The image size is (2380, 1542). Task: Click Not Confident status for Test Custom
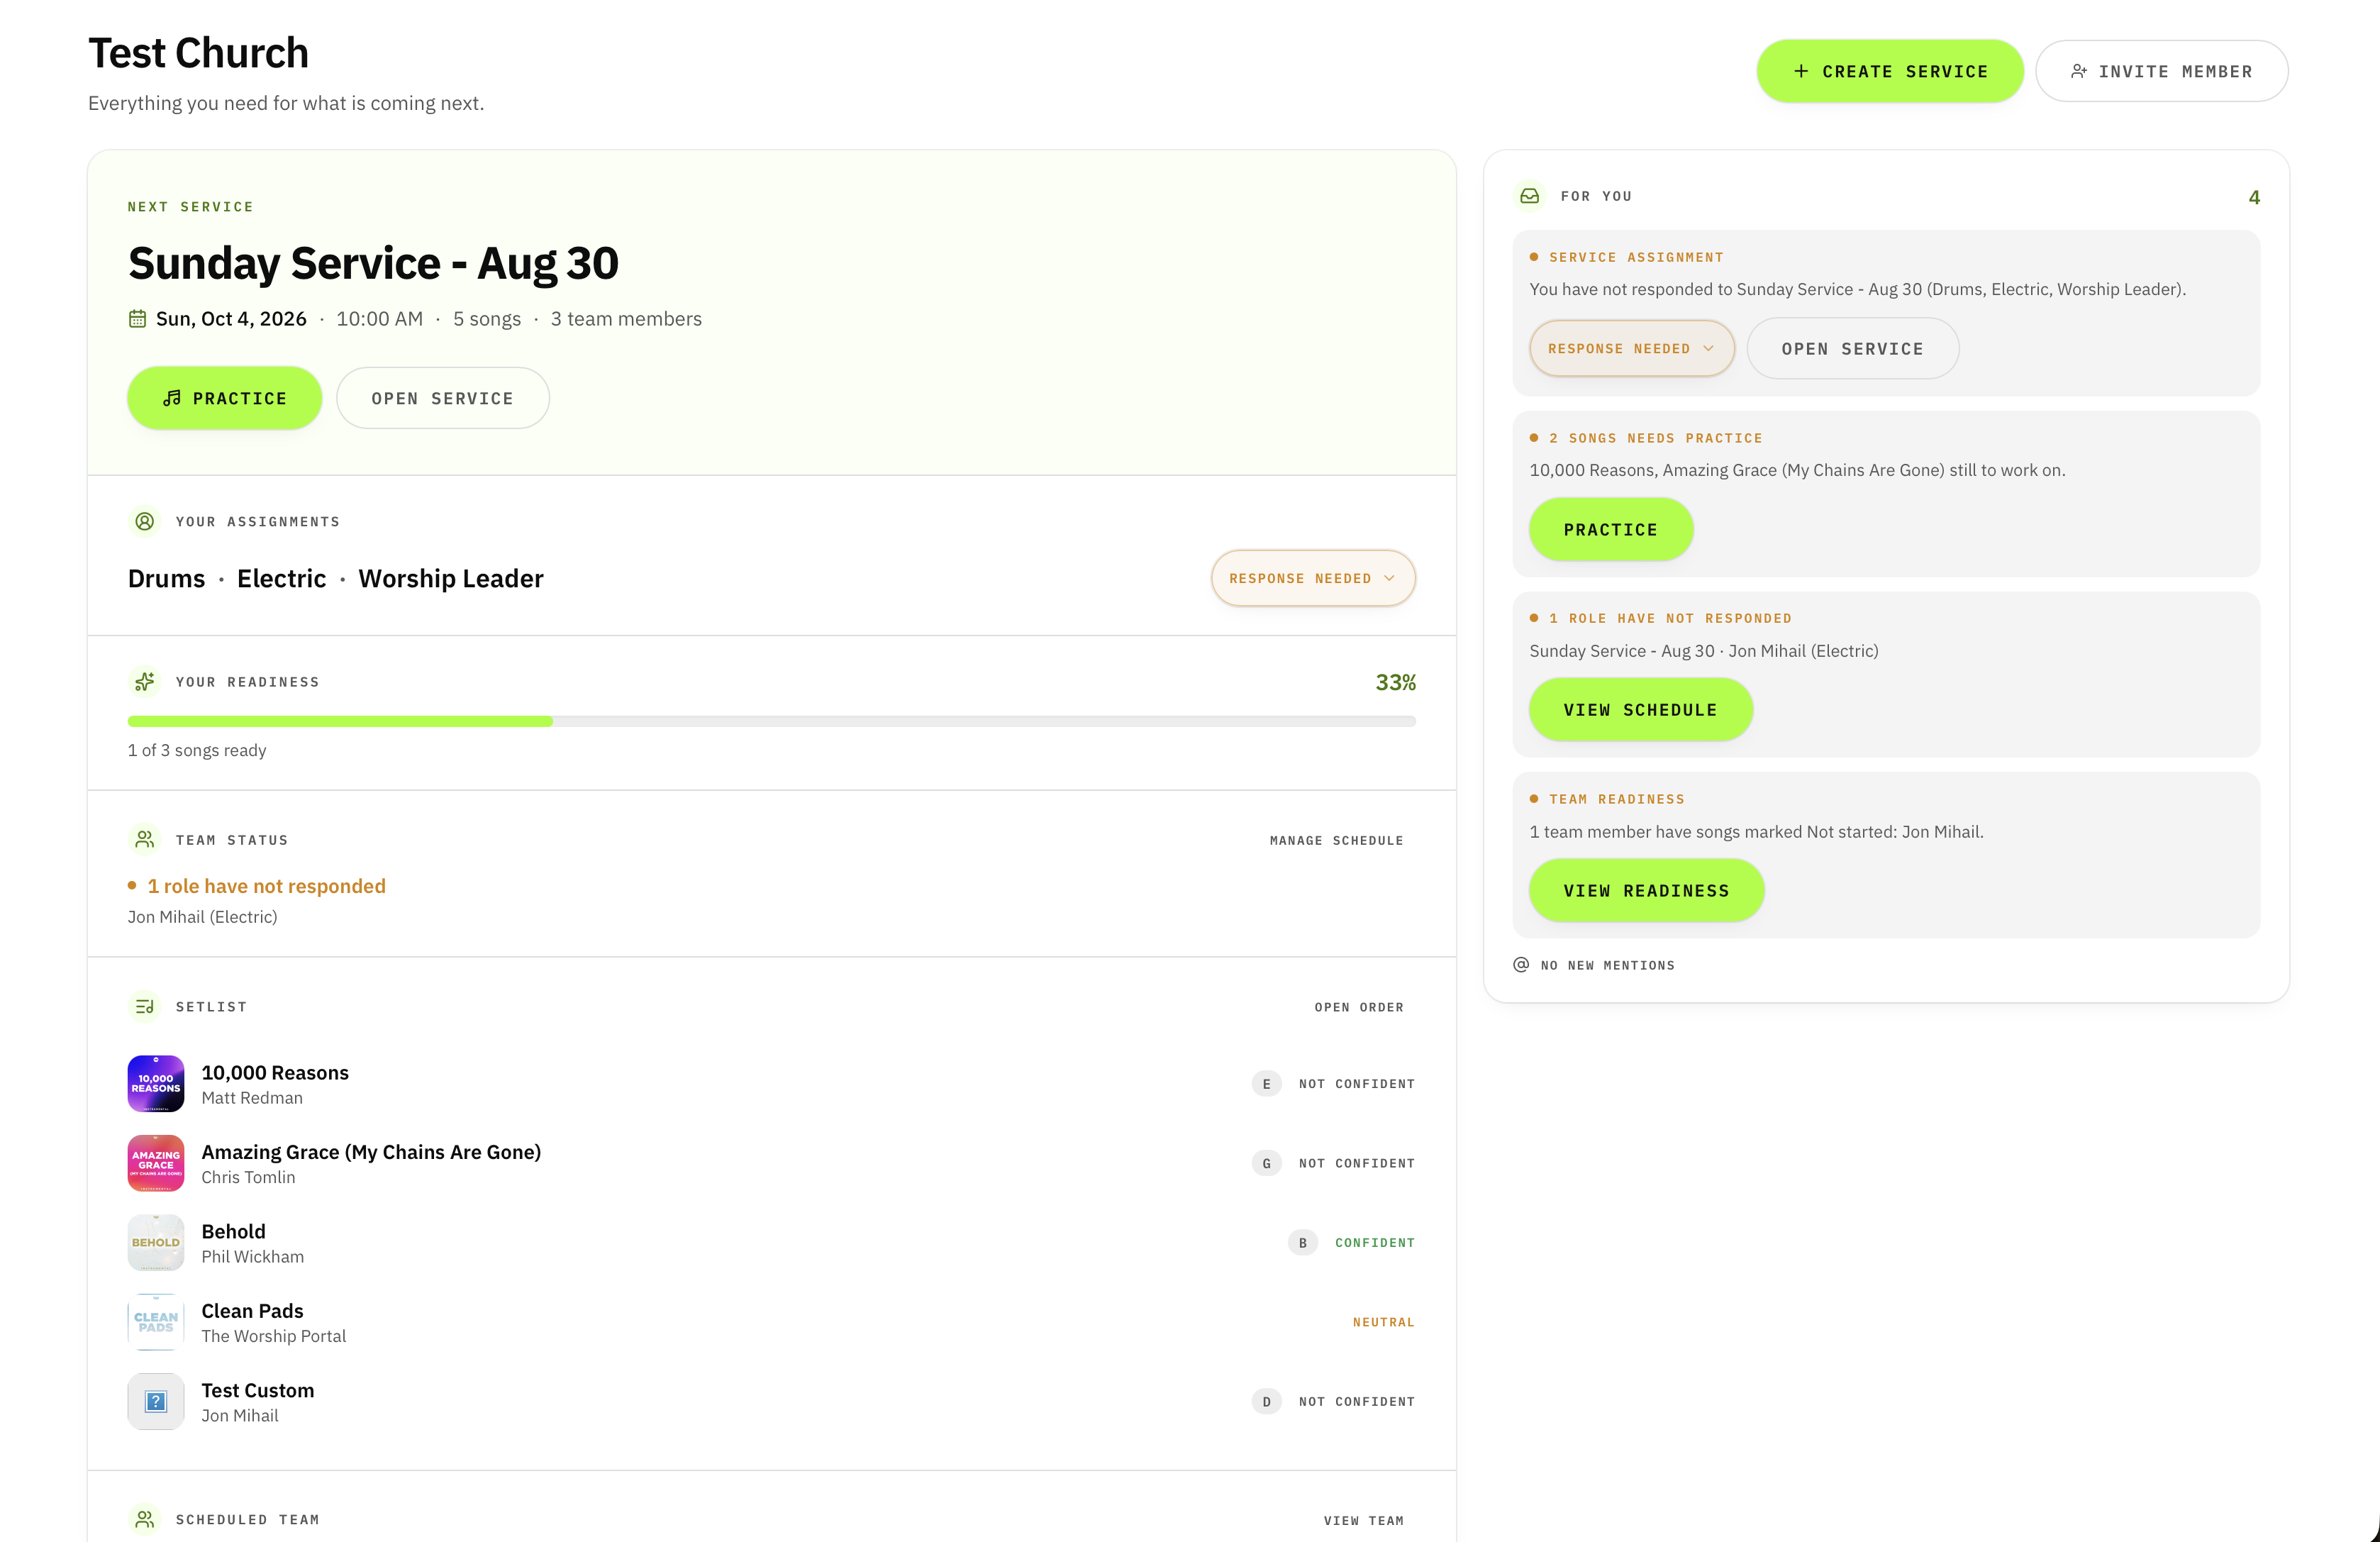point(1357,1402)
